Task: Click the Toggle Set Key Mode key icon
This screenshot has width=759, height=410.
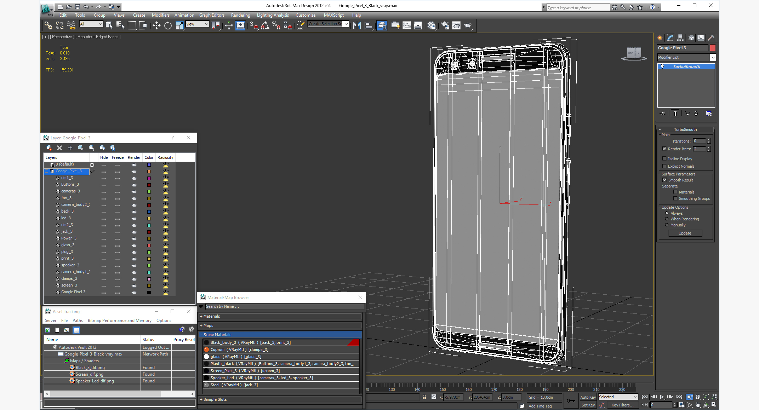Action: [x=571, y=400]
